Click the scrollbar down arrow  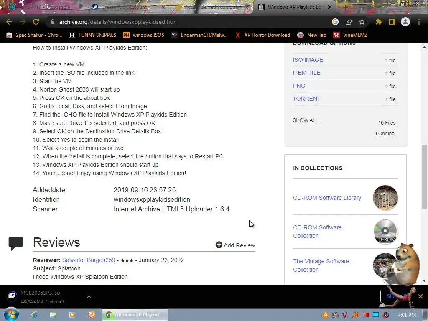click(424, 280)
